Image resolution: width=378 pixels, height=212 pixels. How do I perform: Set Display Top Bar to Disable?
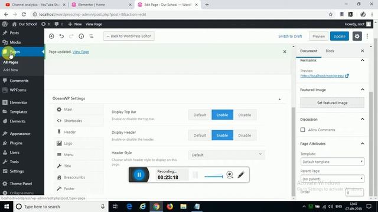point(245,115)
